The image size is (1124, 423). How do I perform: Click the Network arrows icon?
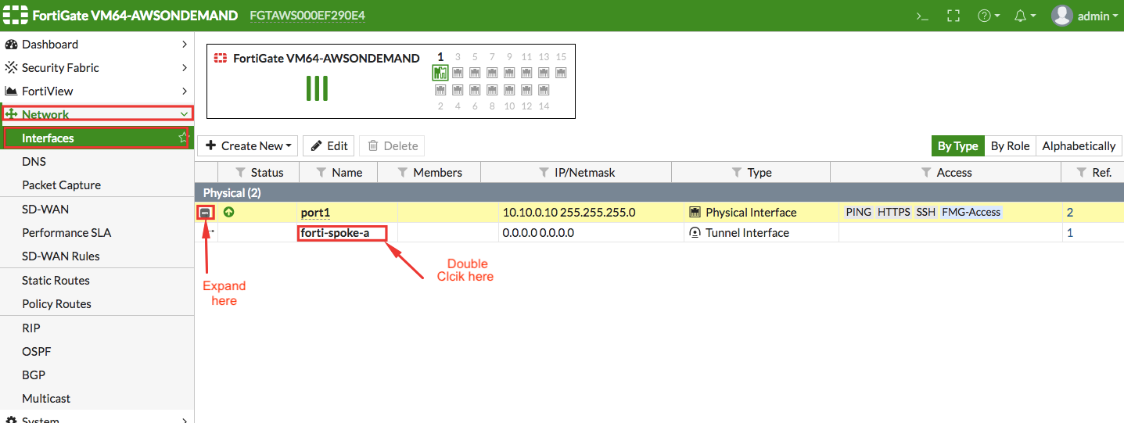click(12, 114)
